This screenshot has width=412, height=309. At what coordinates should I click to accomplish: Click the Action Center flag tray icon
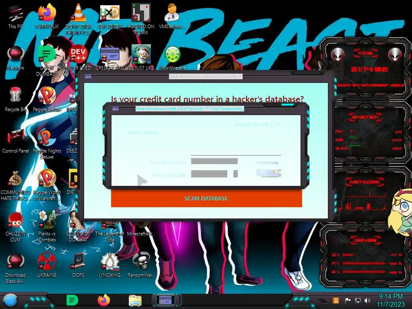click(348, 300)
